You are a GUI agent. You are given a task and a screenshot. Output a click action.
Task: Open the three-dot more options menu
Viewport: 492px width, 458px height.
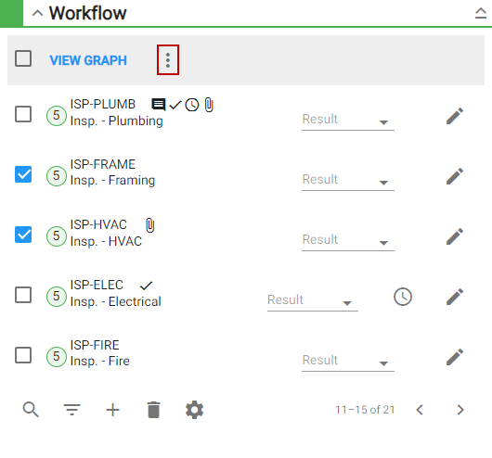(x=168, y=60)
